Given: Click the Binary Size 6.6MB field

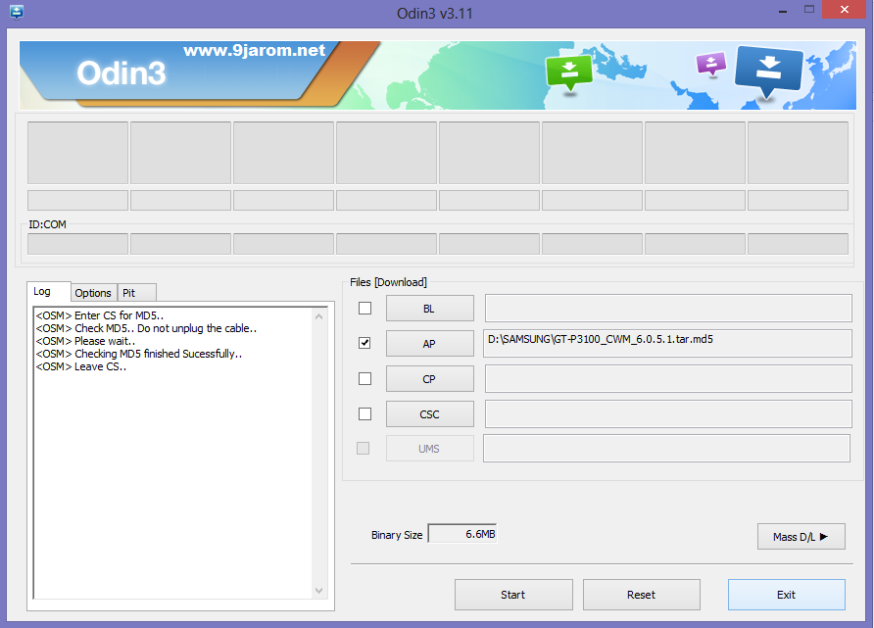Looking at the screenshot, I should point(462,534).
